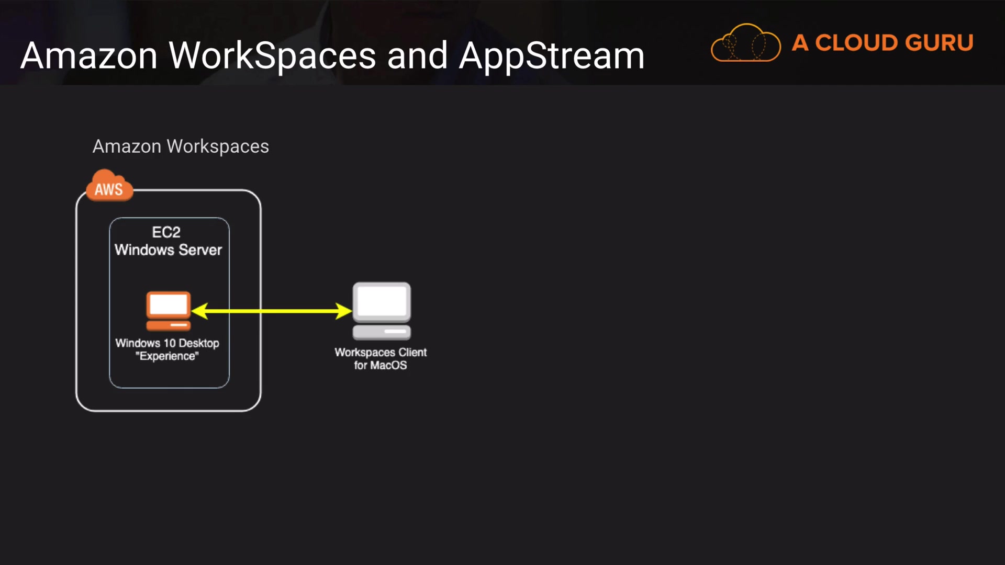This screenshot has height=565, width=1005.
Task: Click the "Windows 10 Desktop" caption
Action: (167, 343)
